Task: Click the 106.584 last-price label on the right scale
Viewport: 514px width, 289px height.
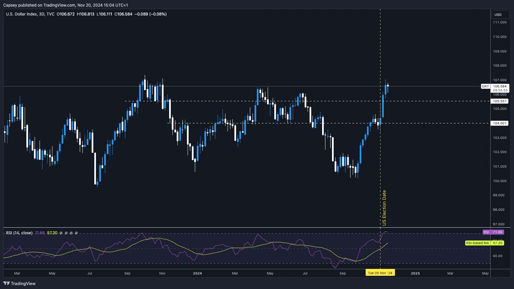Action: click(499, 86)
